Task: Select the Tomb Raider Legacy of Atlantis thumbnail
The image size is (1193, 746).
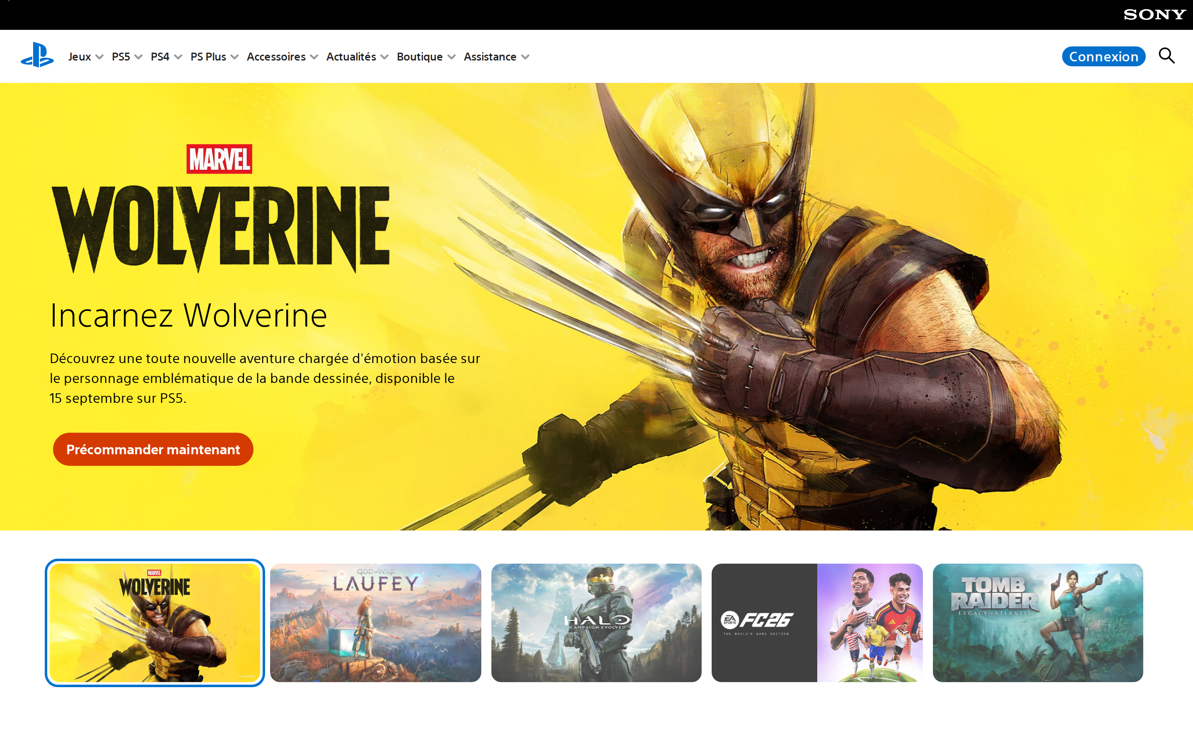Action: tap(1038, 622)
